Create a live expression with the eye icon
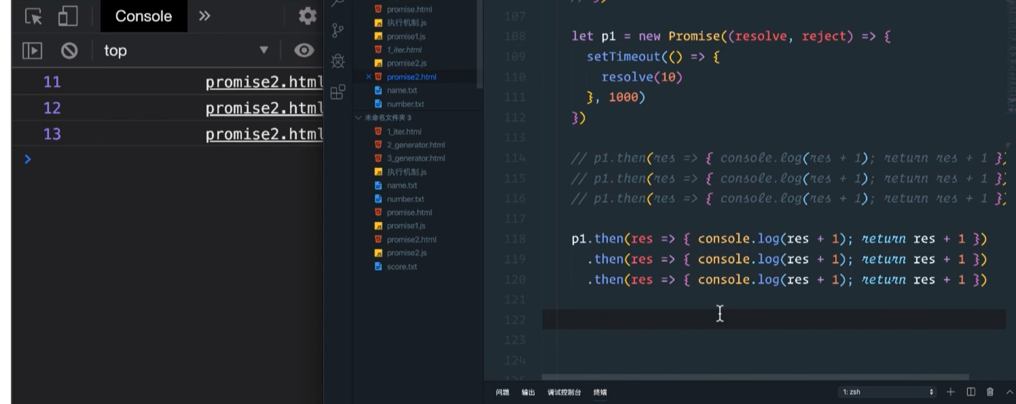 click(x=304, y=50)
